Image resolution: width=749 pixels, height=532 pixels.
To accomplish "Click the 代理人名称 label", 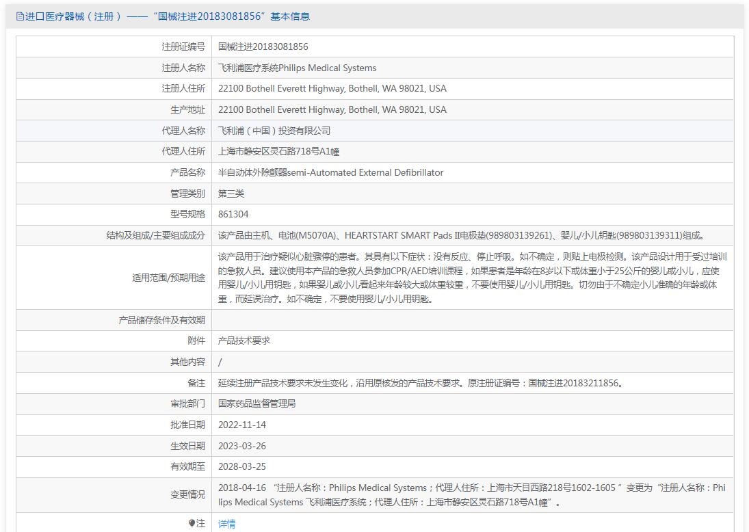I will tap(183, 131).
